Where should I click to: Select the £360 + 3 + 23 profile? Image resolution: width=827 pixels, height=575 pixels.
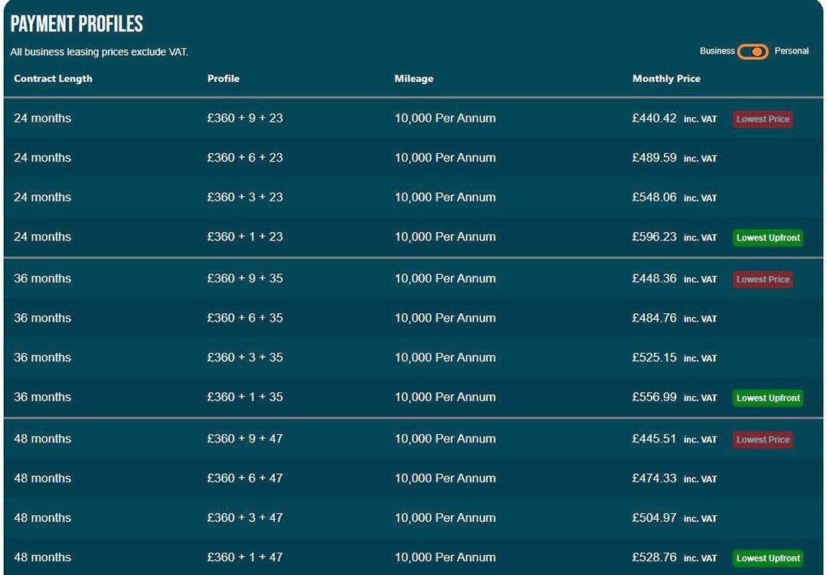click(x=244, y=198)
